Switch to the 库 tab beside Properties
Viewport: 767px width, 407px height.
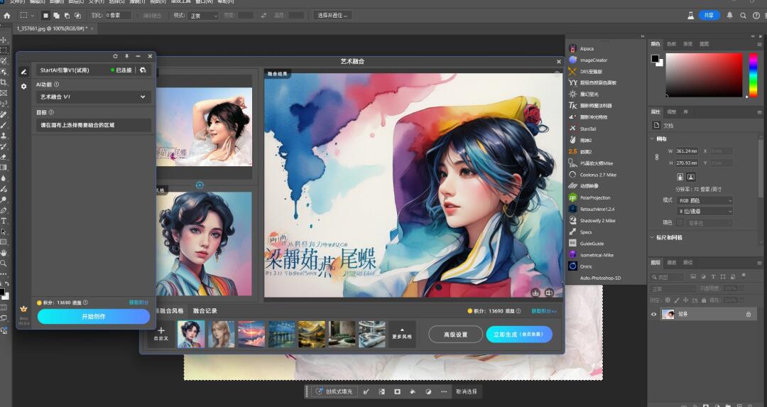(685, 112)
